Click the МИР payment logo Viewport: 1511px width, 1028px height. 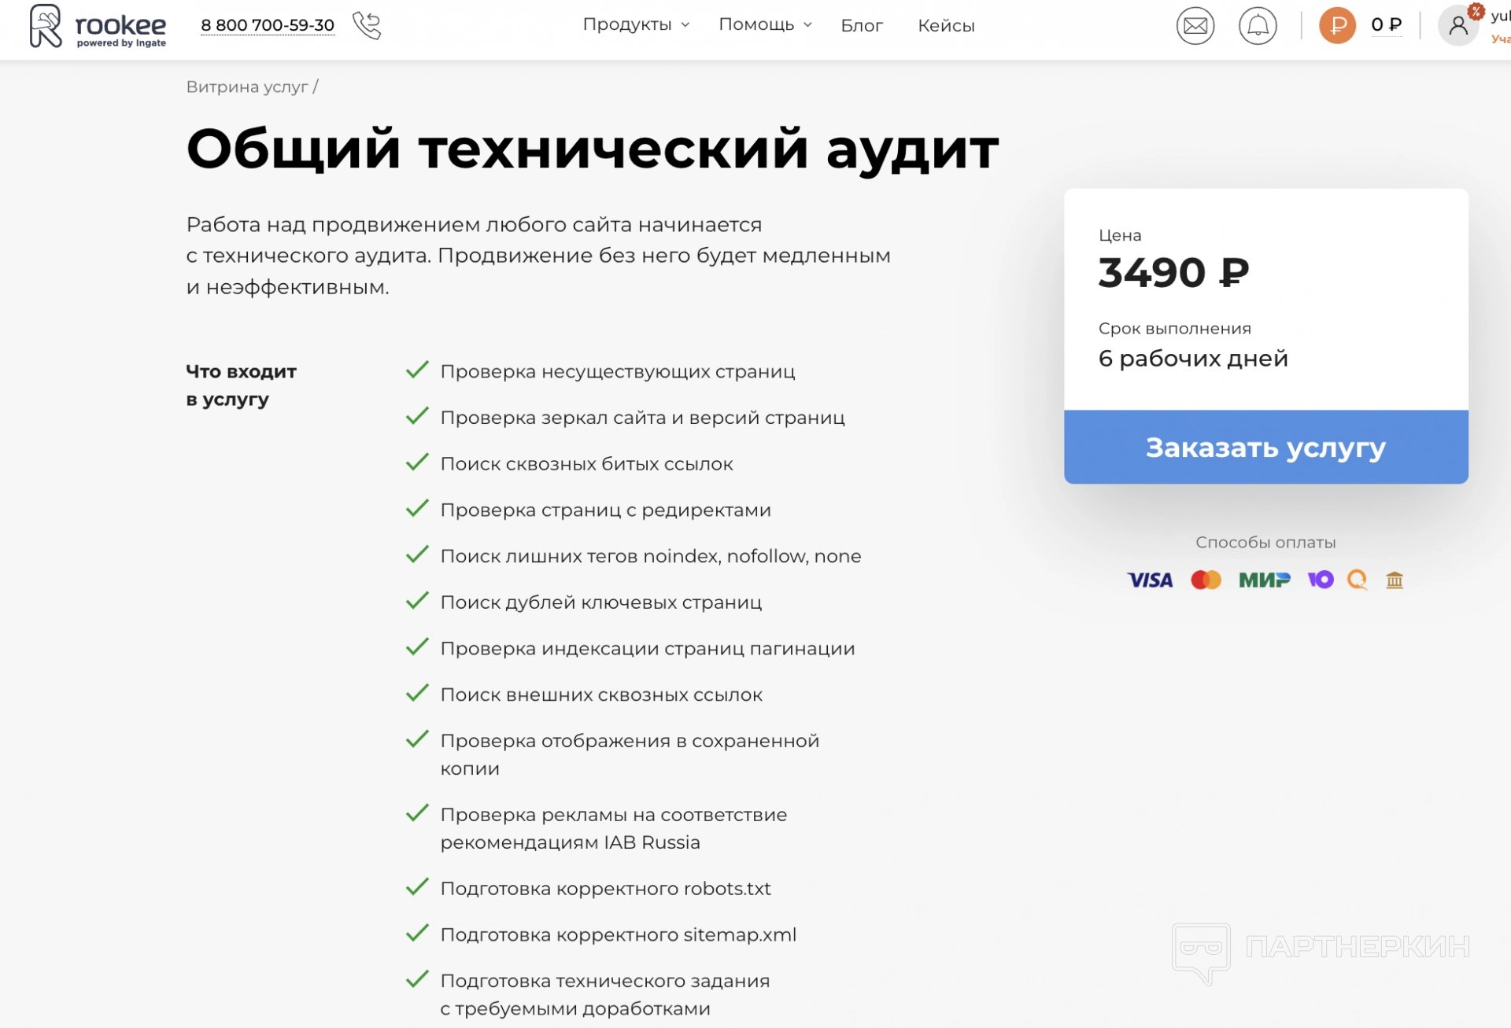[x=1264, y=580]
